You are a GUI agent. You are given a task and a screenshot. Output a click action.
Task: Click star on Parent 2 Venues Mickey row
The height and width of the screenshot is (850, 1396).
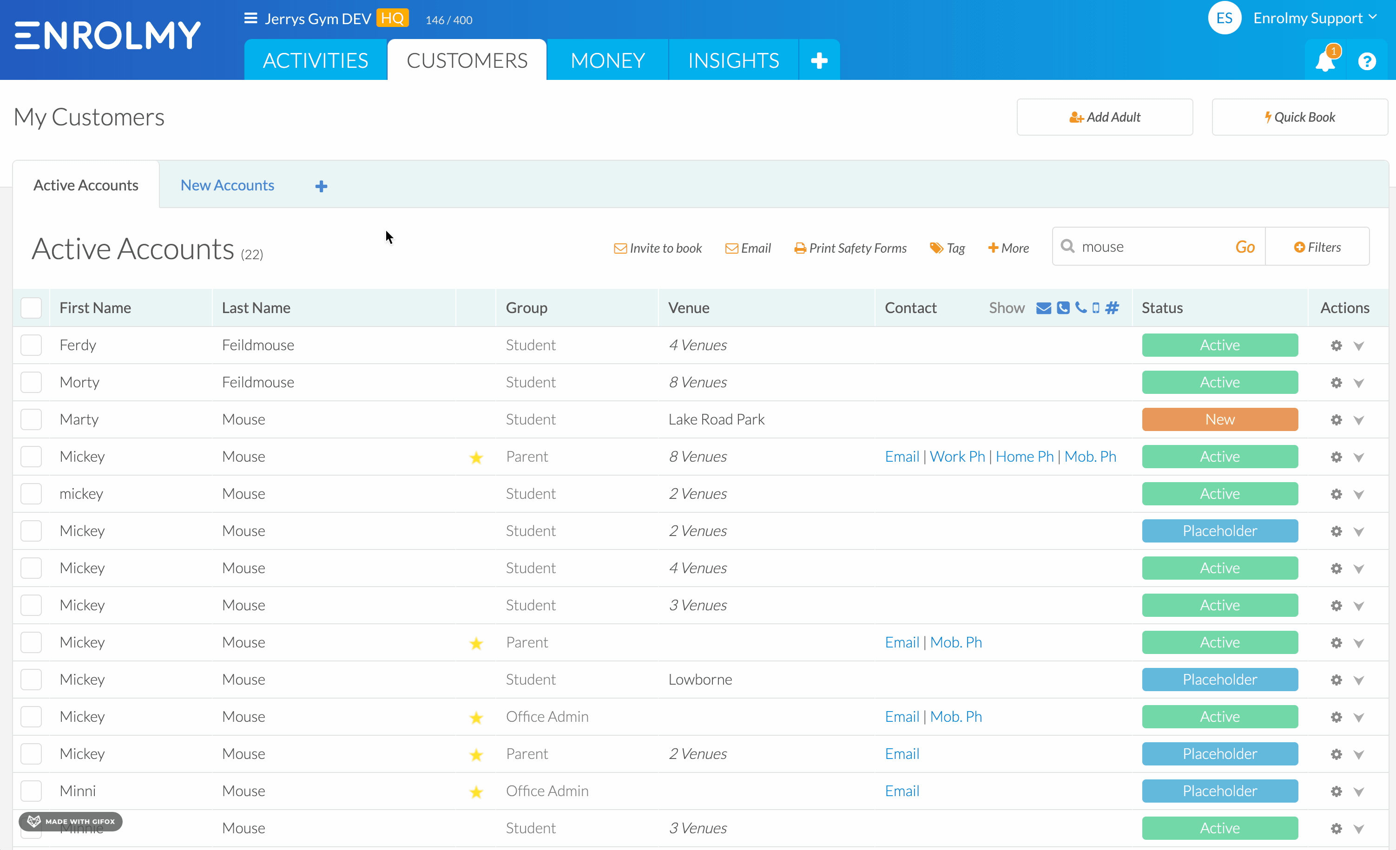pos(476,755)
